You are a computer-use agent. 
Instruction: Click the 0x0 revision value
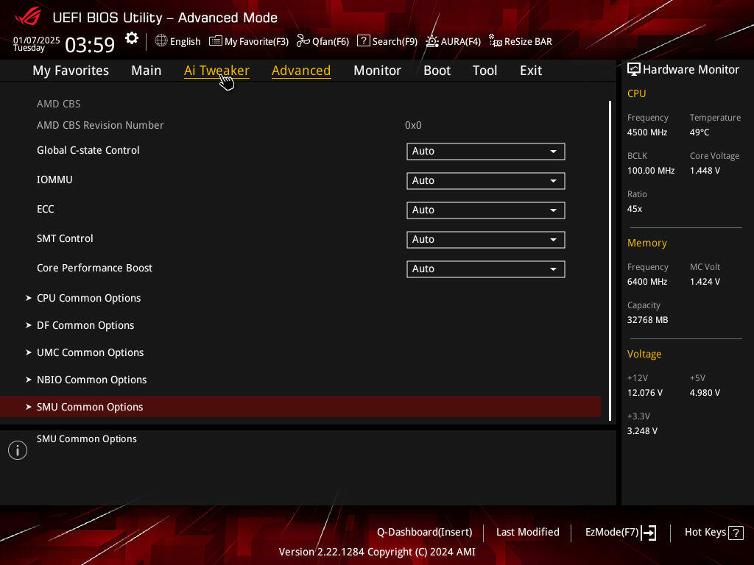[413, 125]
